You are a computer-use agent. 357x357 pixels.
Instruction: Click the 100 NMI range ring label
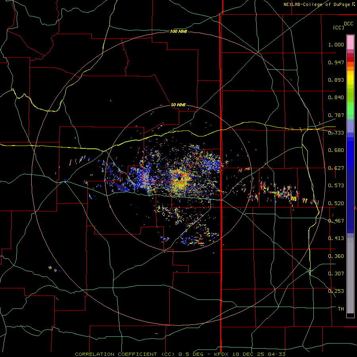coord(178,31)
